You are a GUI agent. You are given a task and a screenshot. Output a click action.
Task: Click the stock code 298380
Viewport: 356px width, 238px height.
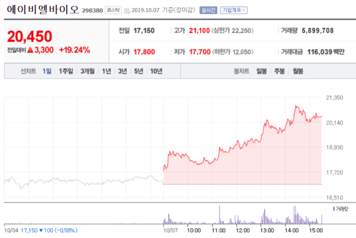tap(92, 11)
